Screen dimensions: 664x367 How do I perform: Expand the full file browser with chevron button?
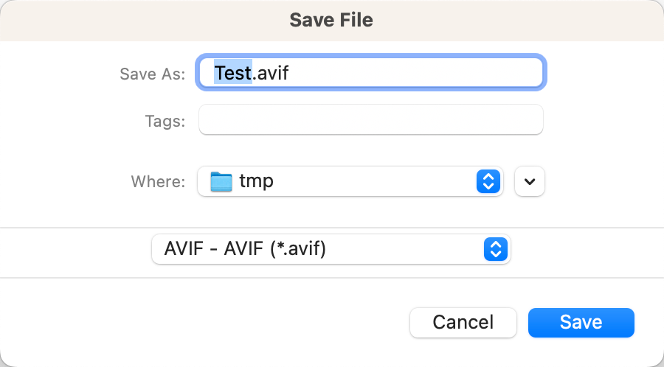[x=530, y=181]
